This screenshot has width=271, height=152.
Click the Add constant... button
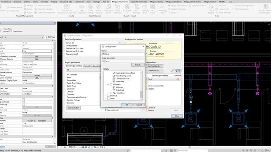[154, 66]
